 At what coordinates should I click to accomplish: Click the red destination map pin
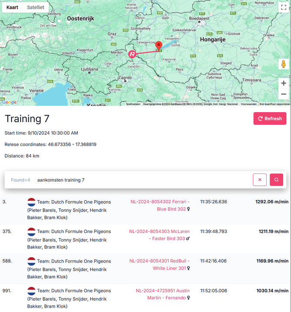click(x=159, y=46)
